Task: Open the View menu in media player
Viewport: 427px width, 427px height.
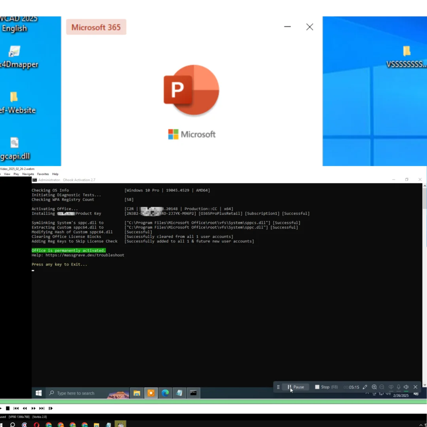Action: pyautogui.click(x=7, y=174)
